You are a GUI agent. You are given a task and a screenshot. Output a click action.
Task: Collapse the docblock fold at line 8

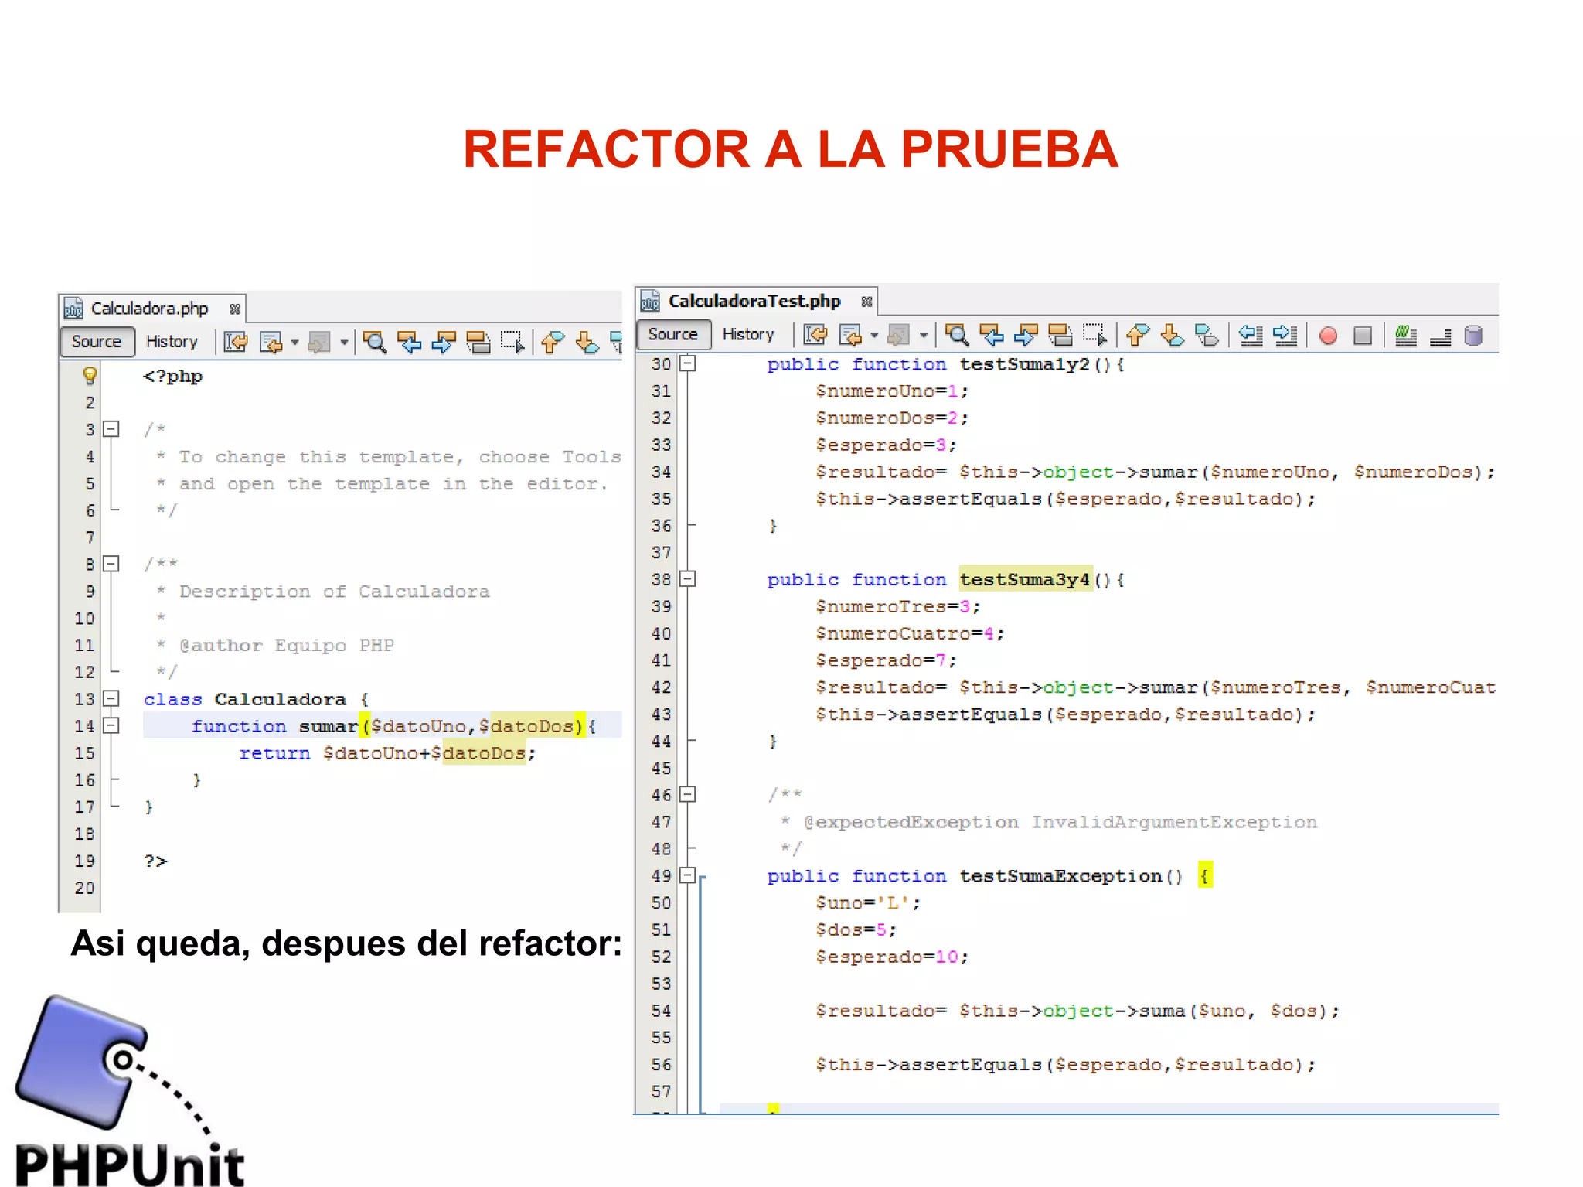pos(111,564)
